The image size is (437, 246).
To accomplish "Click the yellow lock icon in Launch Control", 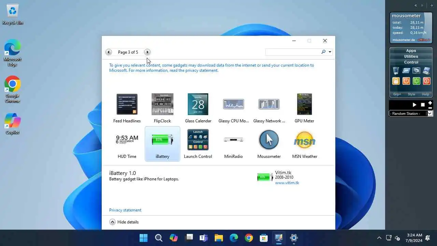I will [x=396, y=81].
